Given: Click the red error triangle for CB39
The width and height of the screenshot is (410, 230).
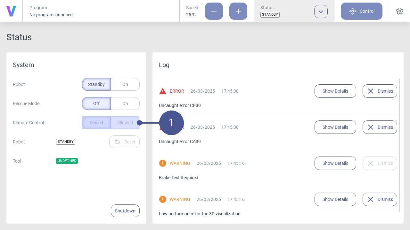Looking at the screenshot, I should 163,91.
